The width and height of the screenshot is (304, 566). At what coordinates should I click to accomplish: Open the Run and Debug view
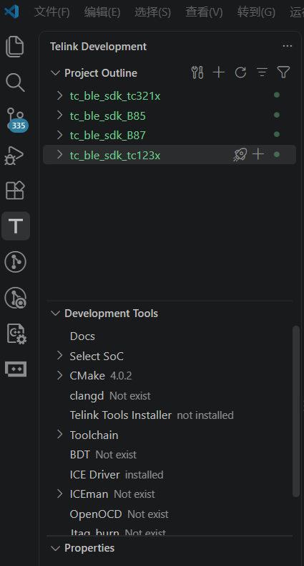(14, 155)
